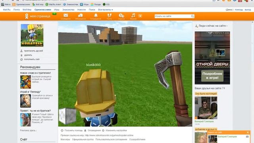The width and height of the screenshot is (254, 143).
Task: Open the Новое слово в стратегиях thumbnail
Action: 25,82
